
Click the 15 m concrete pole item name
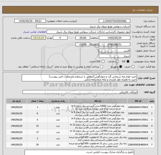[x=98, y=139]
